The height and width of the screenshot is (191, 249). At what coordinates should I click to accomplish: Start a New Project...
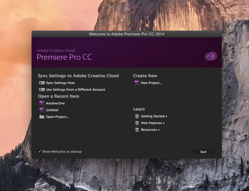152,83
